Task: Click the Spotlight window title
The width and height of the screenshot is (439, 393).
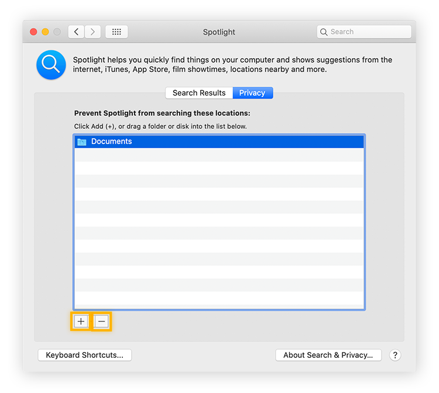Action: pos(219,32)
